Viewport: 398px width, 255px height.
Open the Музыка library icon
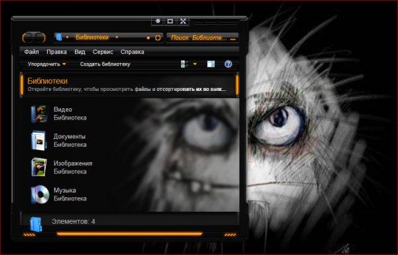click(x=40, y=195)
